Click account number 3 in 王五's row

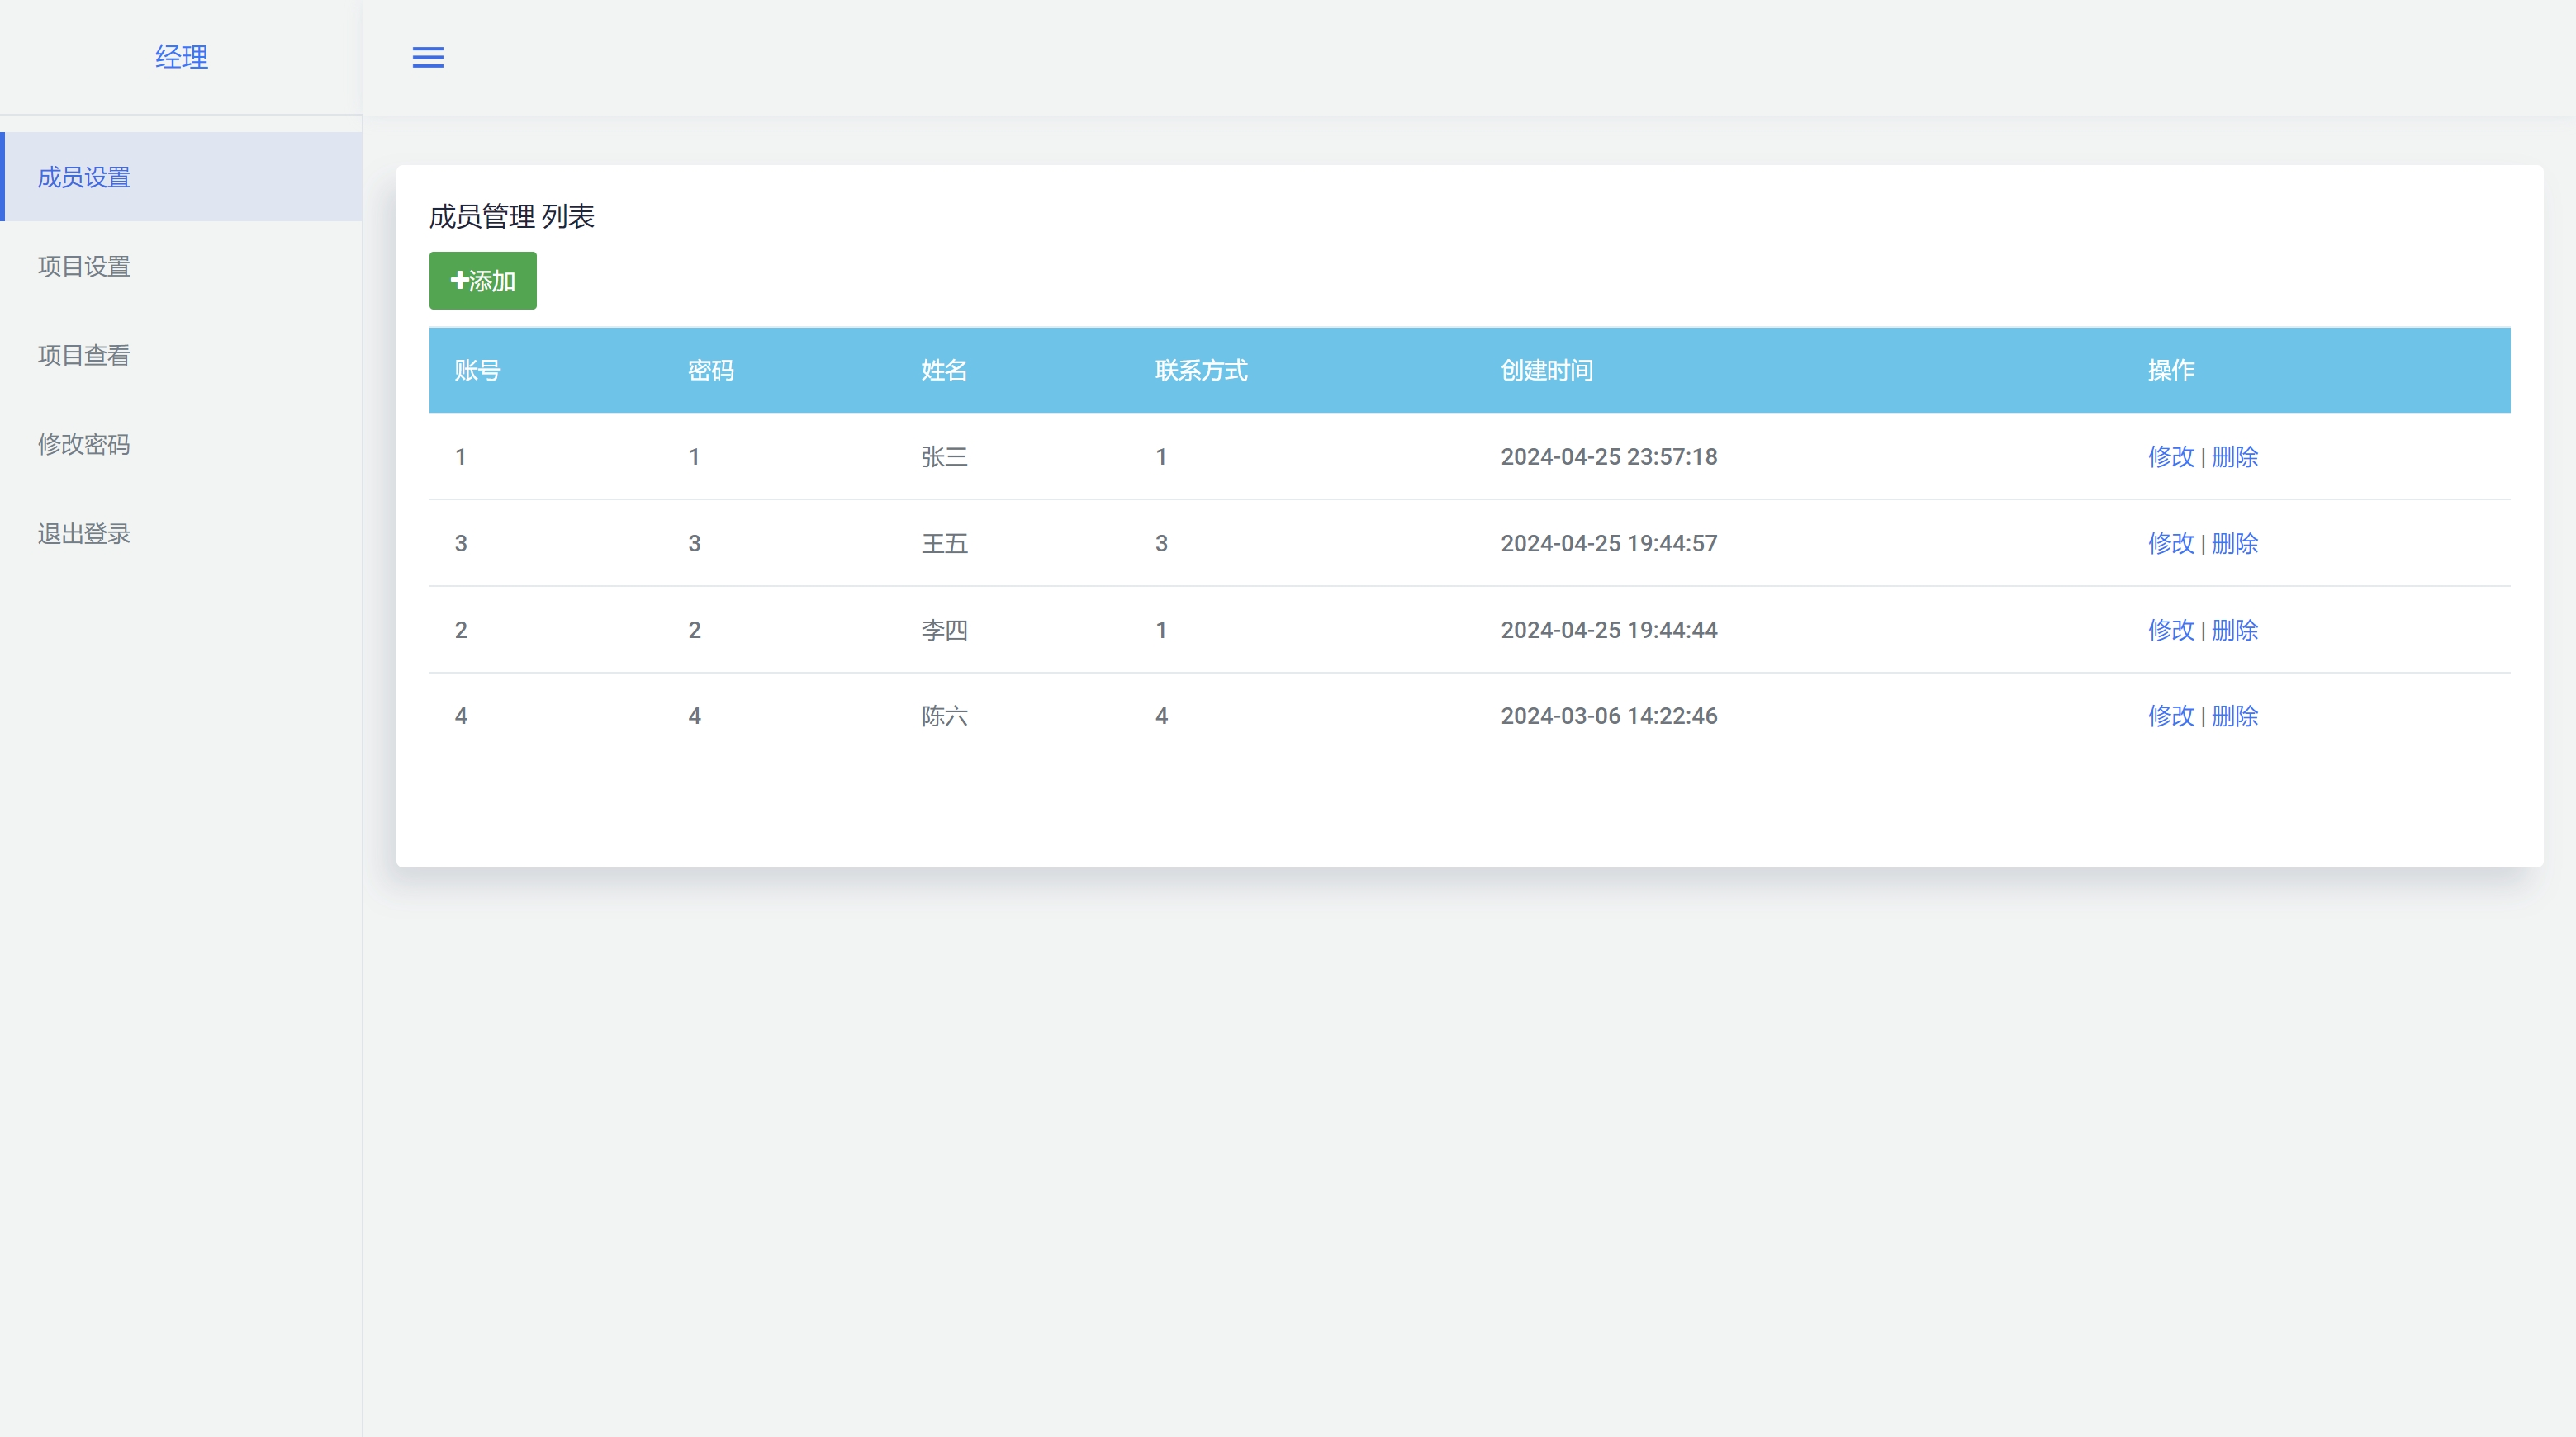[x=461, y=542]
